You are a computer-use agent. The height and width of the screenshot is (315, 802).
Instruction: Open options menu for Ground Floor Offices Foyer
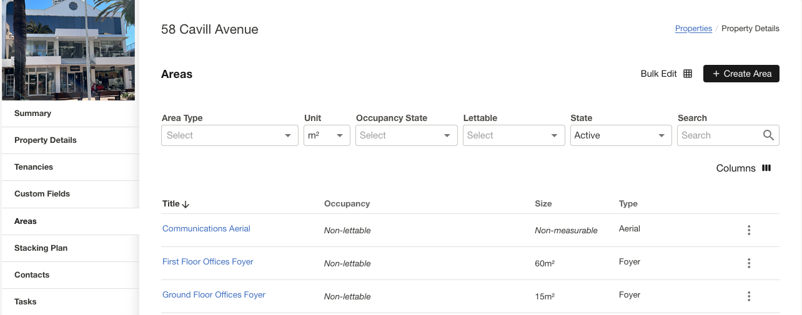(749, 296)
